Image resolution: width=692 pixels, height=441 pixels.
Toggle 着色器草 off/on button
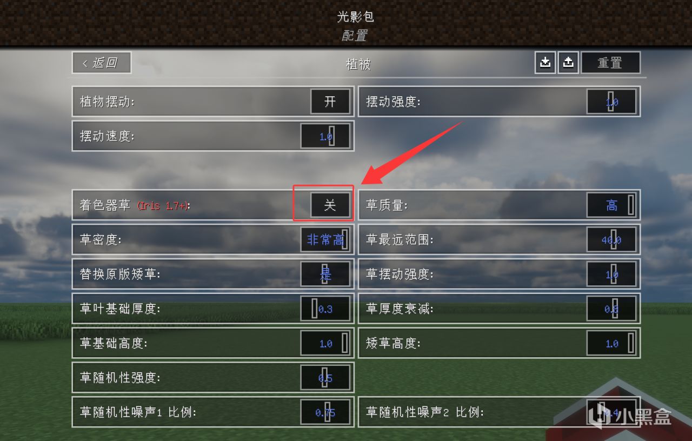[x=330, y=205]
